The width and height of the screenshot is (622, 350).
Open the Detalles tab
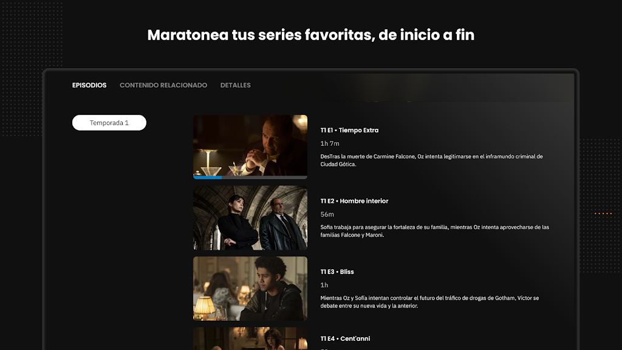tap(235, 85)
